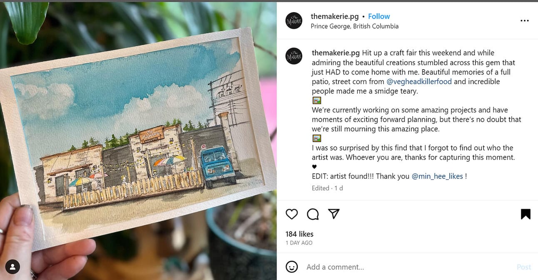The image size is (538, 280).
Task: Open themakerie.pg username in header
Action: 335,17
